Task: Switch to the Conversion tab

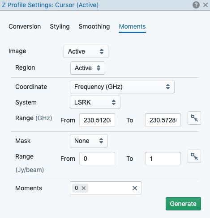Action: [25, 26]
